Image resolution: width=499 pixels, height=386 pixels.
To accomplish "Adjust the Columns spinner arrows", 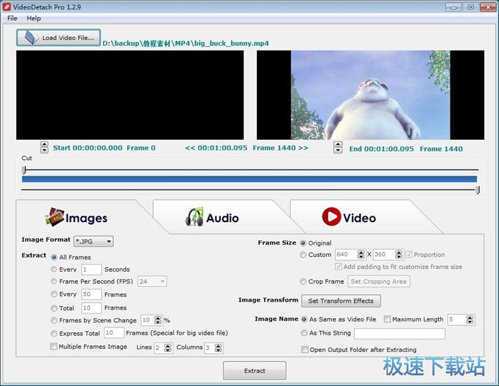I will coord(218,348).
